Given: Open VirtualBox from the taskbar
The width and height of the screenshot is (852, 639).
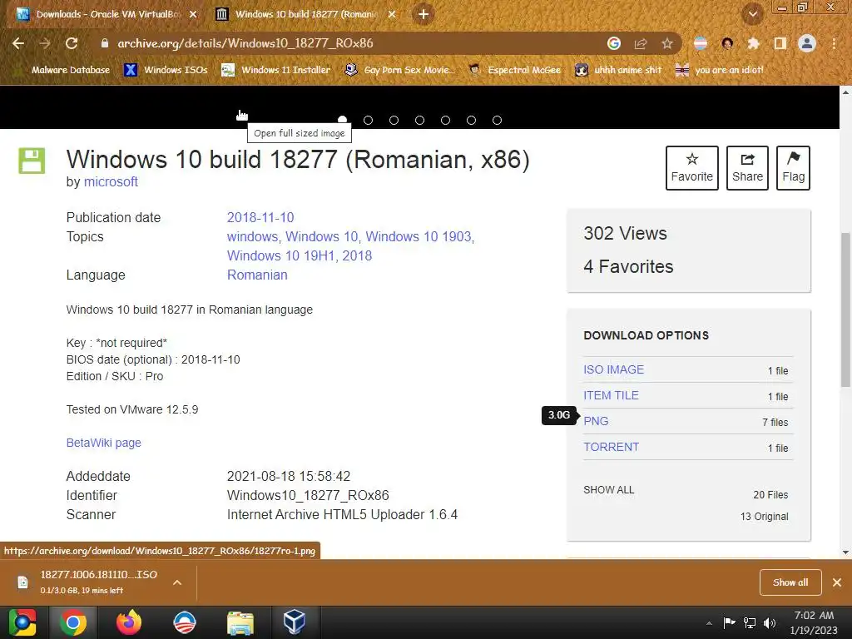Looking at the screenshot, I should point(295,622).
